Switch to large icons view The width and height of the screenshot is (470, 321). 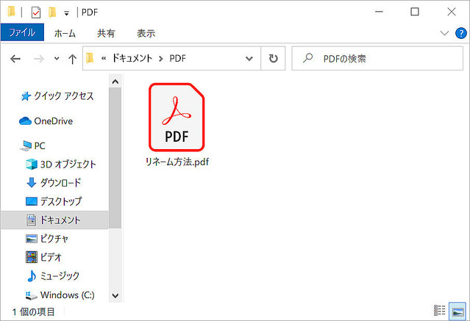[457, 311]
